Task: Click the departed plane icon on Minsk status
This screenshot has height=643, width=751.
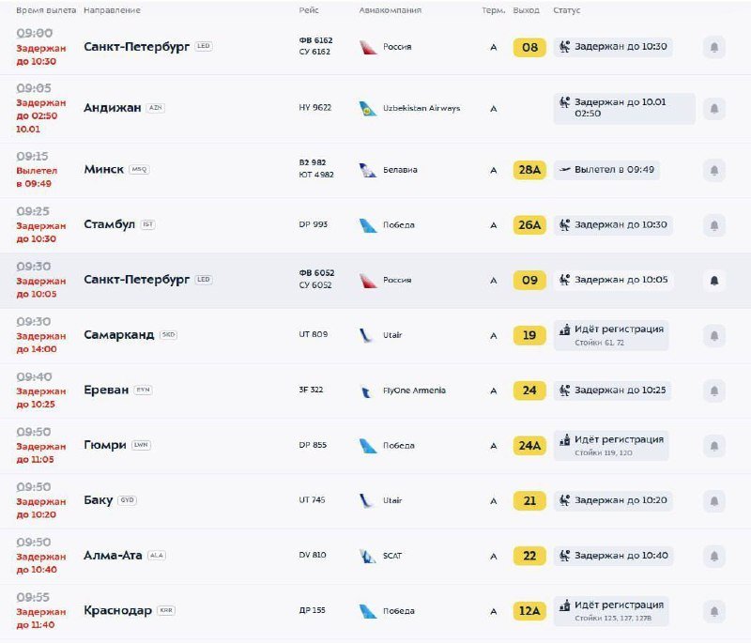Action: pyautogui.click(x=564, y=170)
